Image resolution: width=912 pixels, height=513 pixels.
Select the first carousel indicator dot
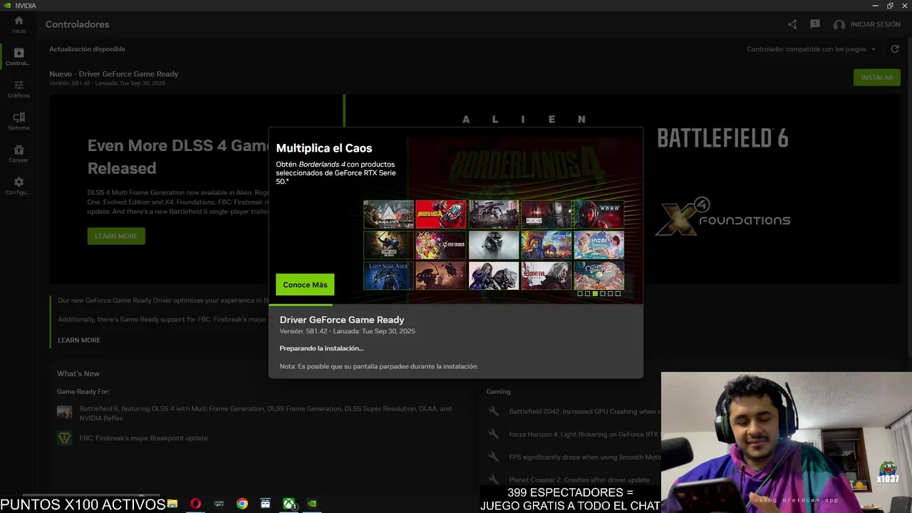point(580,294)
